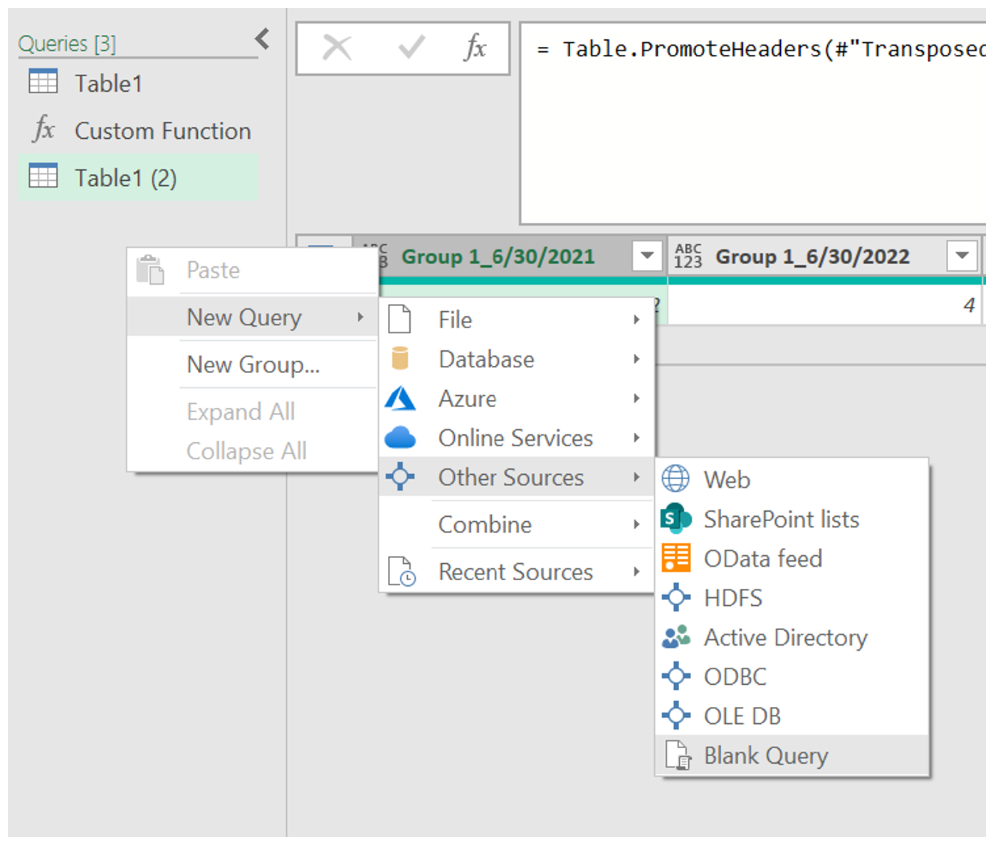Select the Table1 query in Queries list
Viewport: 993px width, 845px height.
point(108,84)
